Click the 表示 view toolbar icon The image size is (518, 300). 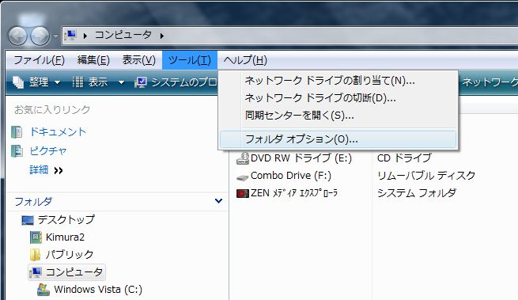[78, 82]
